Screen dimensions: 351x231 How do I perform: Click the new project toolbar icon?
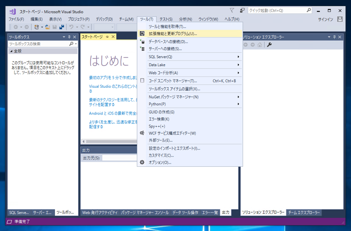tap(36, 27)
